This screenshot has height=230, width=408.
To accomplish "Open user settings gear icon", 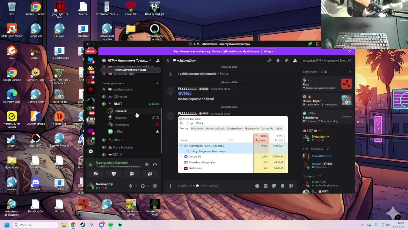I will point(155,186).
